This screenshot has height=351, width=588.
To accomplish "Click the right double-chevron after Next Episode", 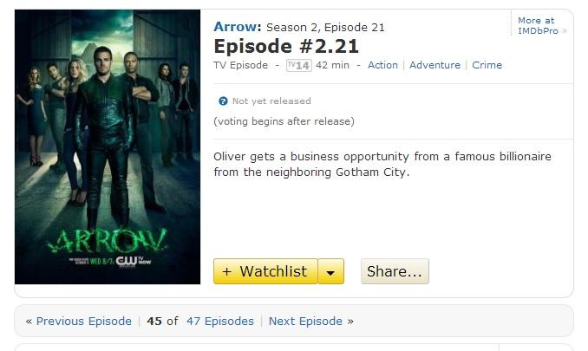I will coord(350,322).
